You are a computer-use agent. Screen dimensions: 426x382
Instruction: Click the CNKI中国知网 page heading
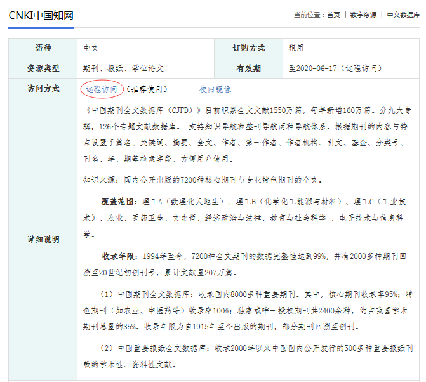[41, 15]
